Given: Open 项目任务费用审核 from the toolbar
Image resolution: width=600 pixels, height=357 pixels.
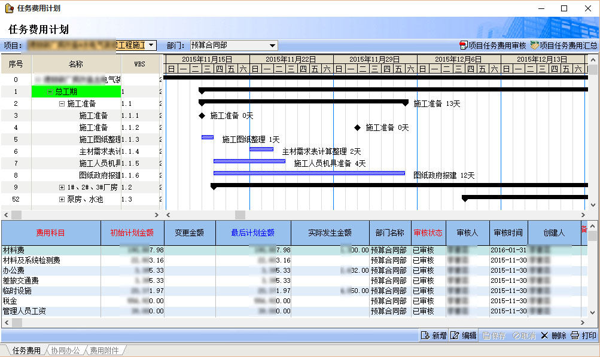Looking at the screenshot, I should pos(492,45).
